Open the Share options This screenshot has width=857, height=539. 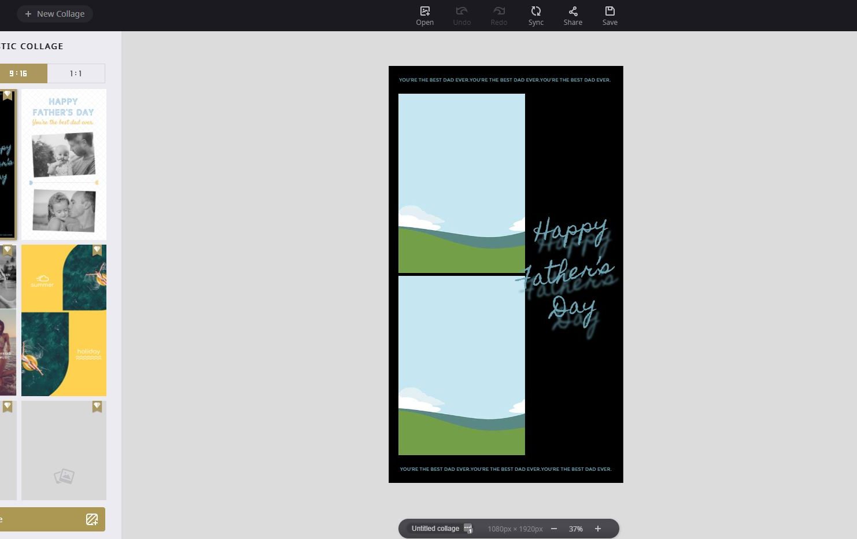[x=572, y=12]
